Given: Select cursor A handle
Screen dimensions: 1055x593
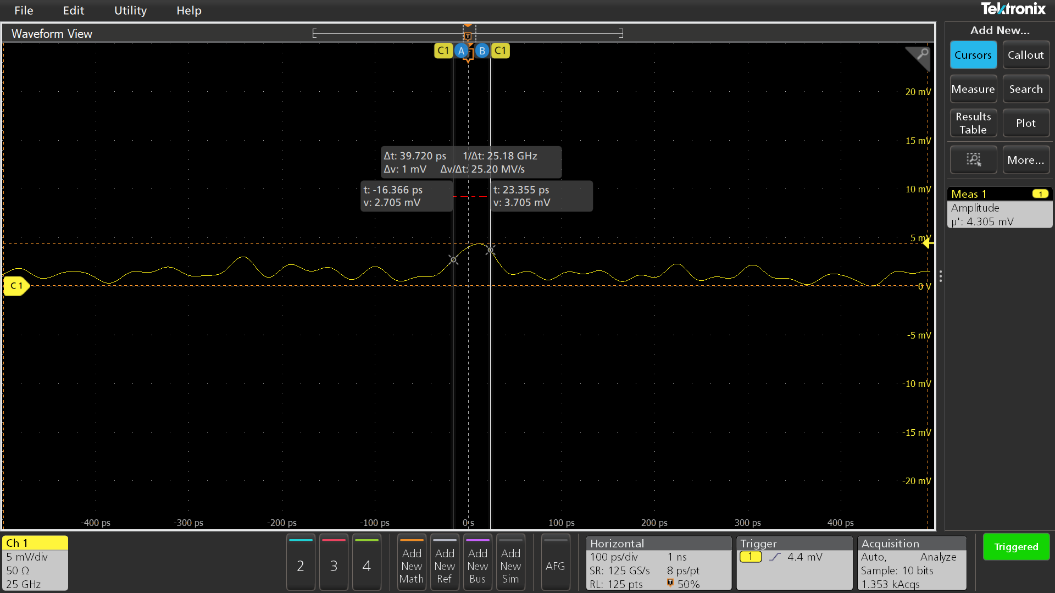Looking at the screenshot, I should click(x=462, y=51).
